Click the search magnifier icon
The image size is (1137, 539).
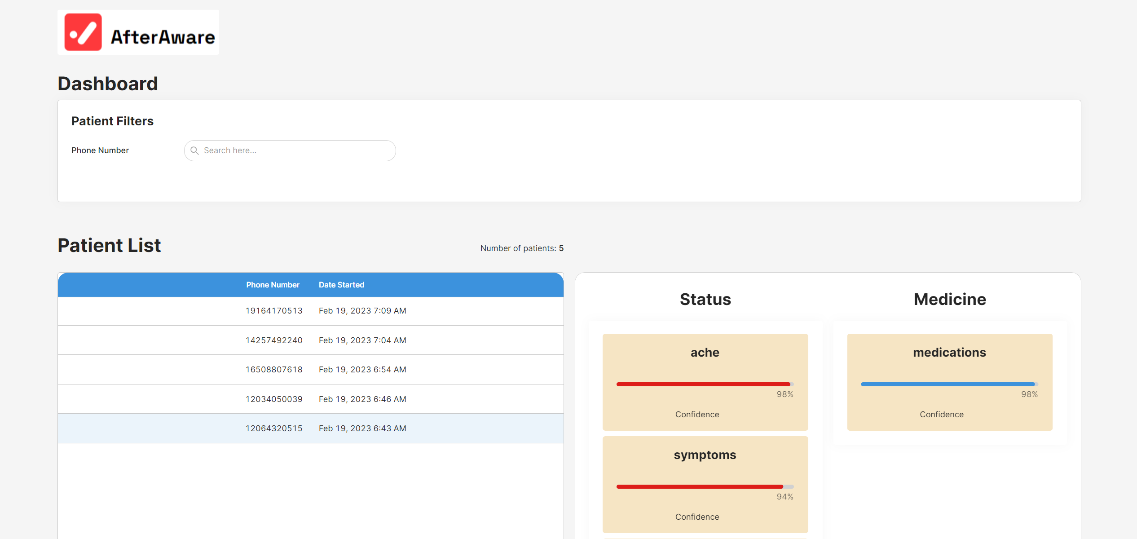pyautogui.click(x=194, y=150)
